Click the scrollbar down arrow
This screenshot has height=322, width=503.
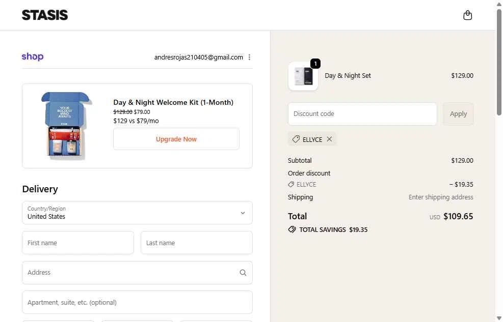499,319
